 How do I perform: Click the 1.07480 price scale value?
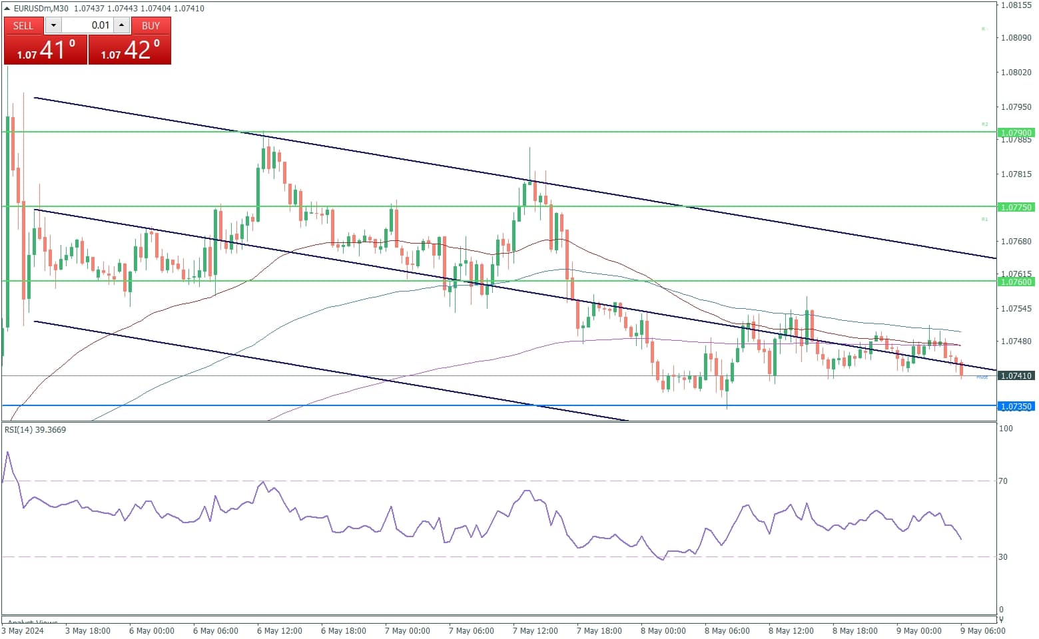[x=1016, y=341]
